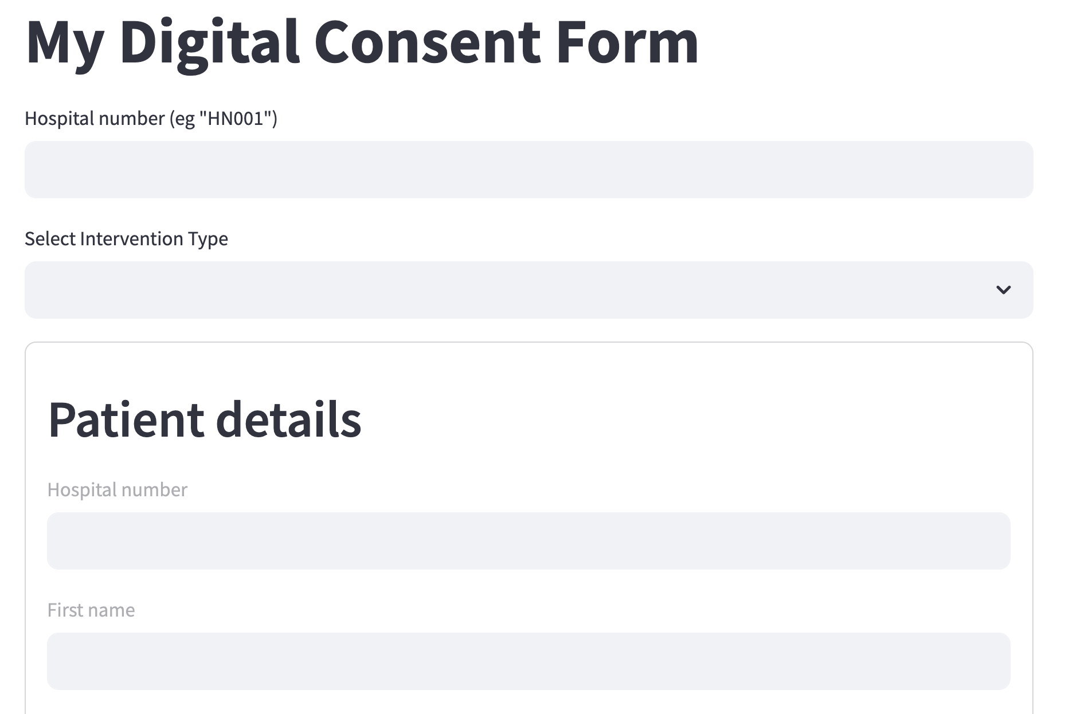Place cursor in the hospital number entry box
The height and width of the screenshot is (714, 1065).
(x=527, y=170)
